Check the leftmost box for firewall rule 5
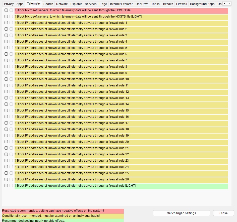Screen dimensions: 237x222 (x=6, y=48)
